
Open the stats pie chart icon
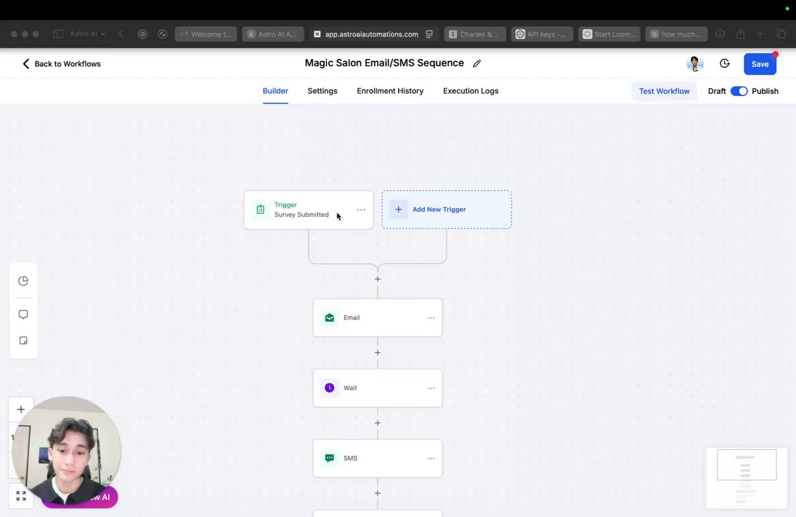tap(23, 281)
